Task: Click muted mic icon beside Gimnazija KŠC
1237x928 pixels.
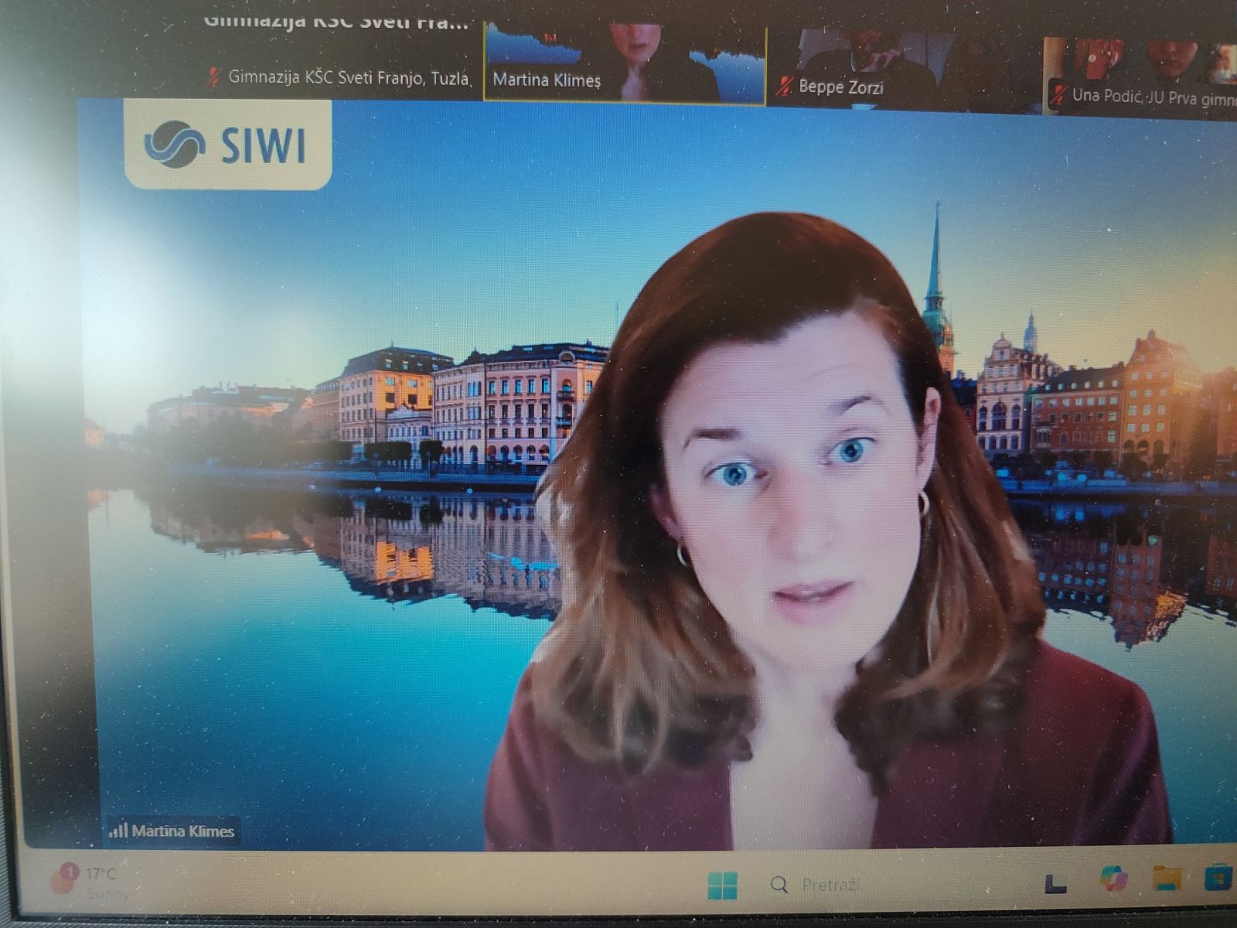Action: [213, 77]
